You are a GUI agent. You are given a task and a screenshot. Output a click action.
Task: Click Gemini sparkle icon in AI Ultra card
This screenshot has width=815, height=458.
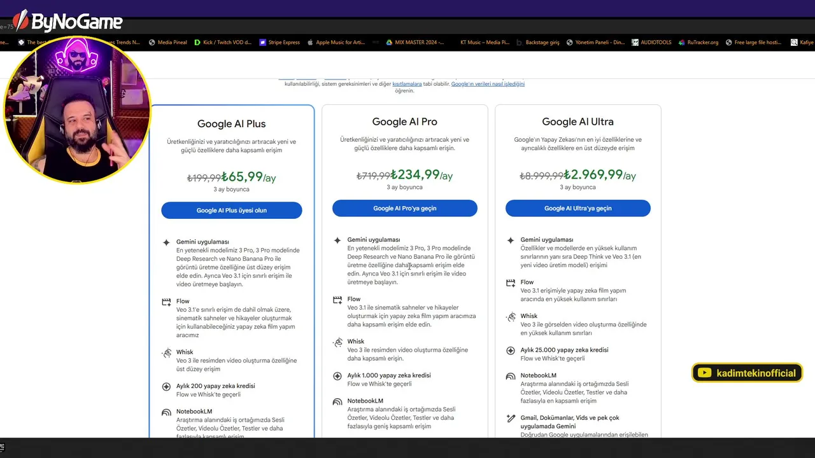[511, 240]
